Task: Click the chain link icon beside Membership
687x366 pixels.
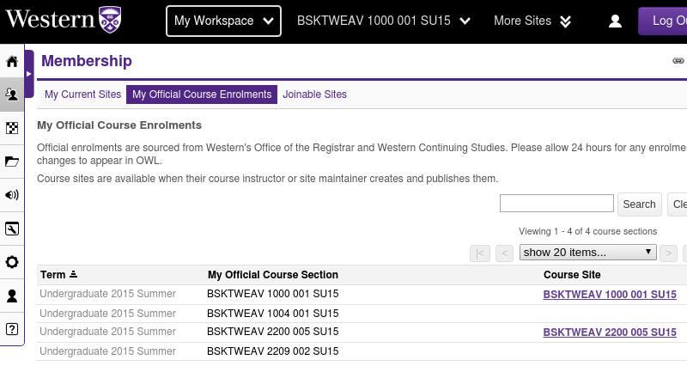Action: (678, 61)
